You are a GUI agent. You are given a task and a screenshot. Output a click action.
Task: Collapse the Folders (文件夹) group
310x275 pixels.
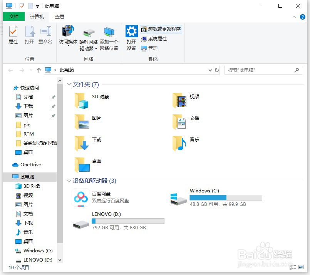69,84
